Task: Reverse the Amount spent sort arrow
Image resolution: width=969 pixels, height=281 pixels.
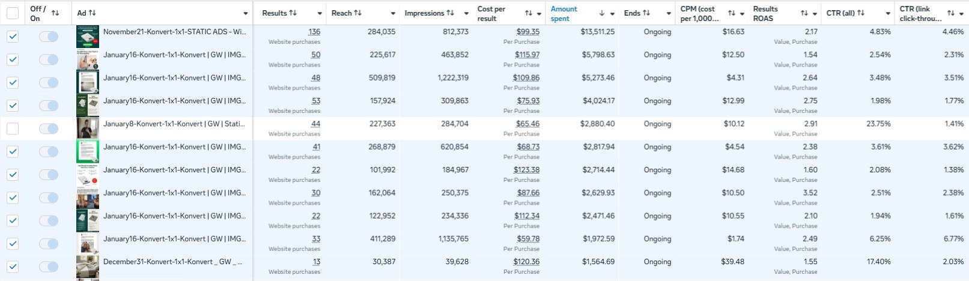Action: 602,13
